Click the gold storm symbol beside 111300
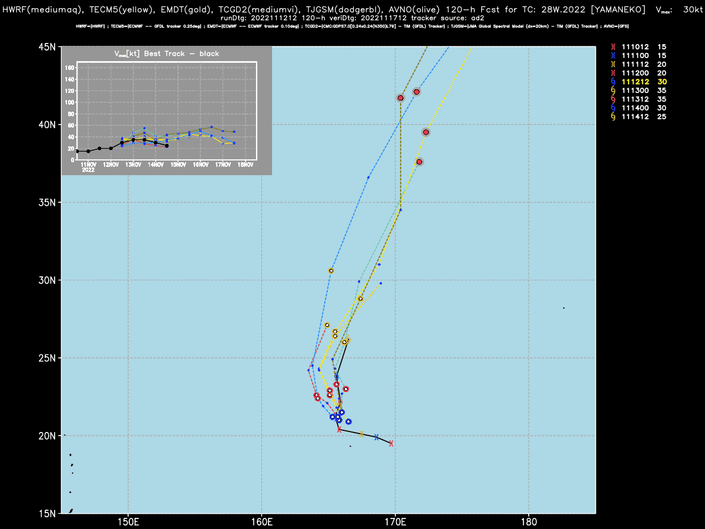Viewport: 705px width, 529px height. pos(613,91)
